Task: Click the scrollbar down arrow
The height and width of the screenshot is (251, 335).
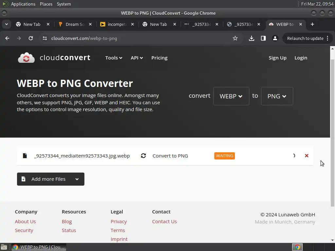Action: (332, 240)
